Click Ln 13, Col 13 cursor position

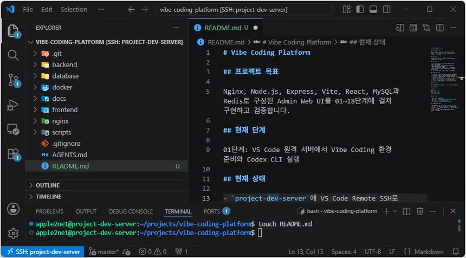tap(306, 251)
